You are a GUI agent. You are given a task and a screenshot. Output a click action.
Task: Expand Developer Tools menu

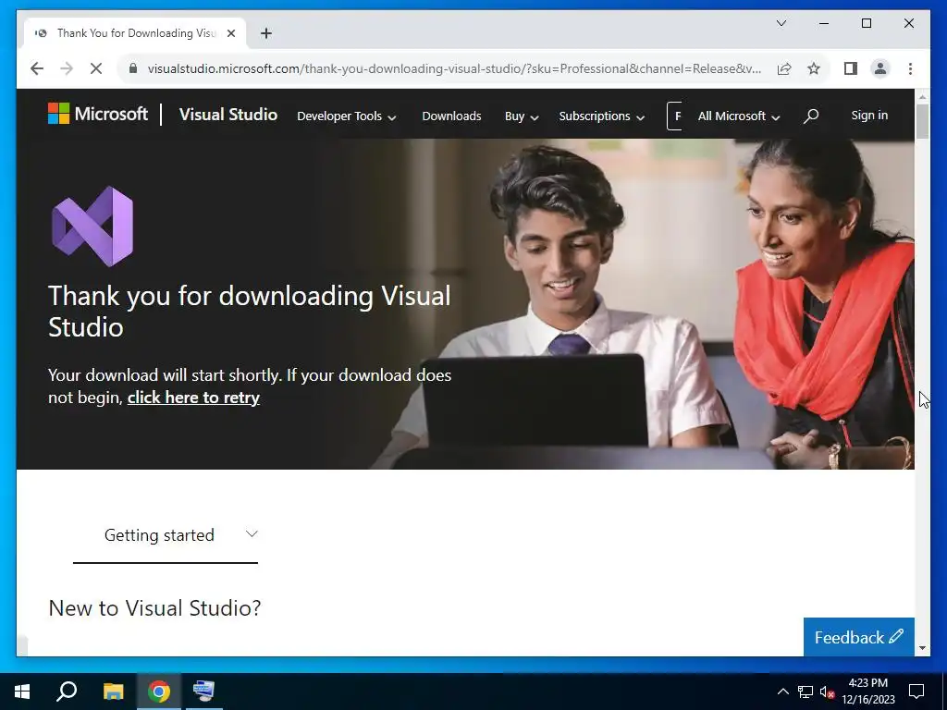[x=346, y=116]
